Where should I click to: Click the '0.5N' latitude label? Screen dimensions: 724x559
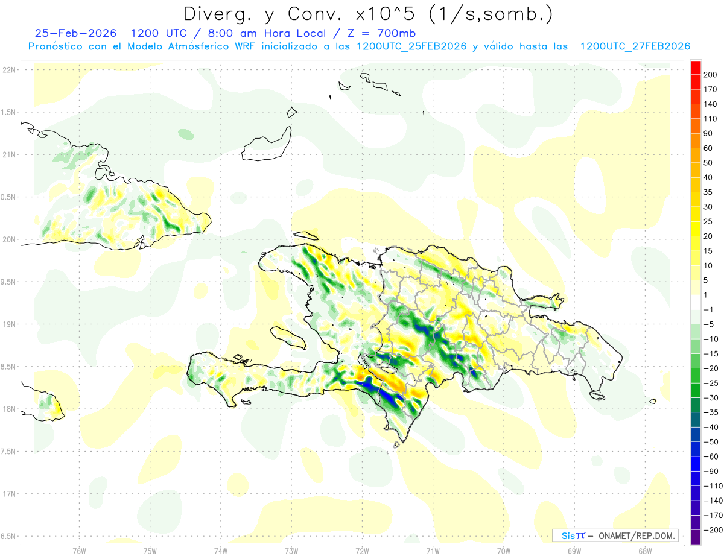coord(9,197)
